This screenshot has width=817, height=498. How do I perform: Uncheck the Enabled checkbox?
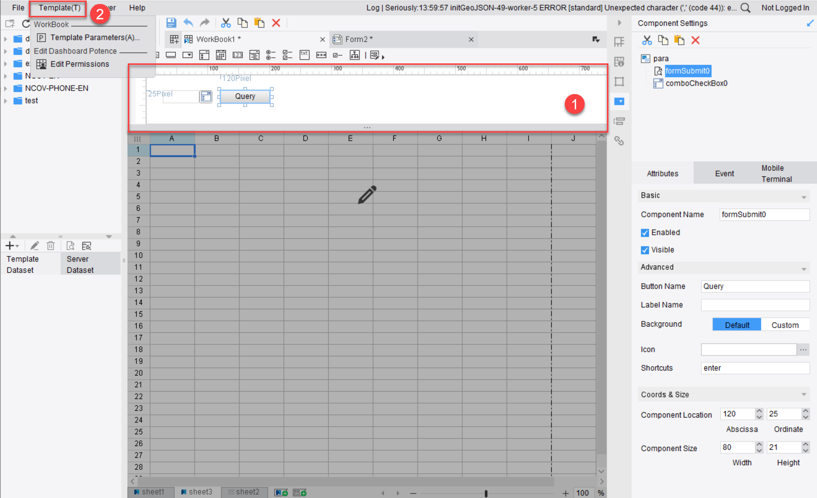(645, 233)
